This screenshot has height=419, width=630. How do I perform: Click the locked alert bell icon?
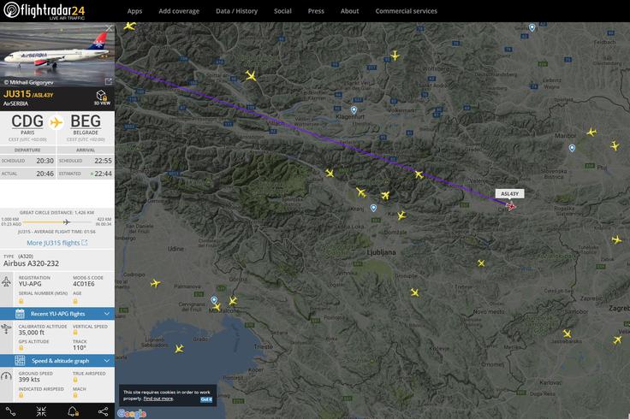coord(73,411)
